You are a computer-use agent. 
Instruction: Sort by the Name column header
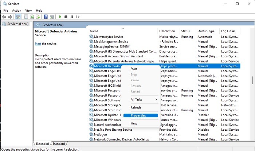pyautogui.click(x=123, y=31)
